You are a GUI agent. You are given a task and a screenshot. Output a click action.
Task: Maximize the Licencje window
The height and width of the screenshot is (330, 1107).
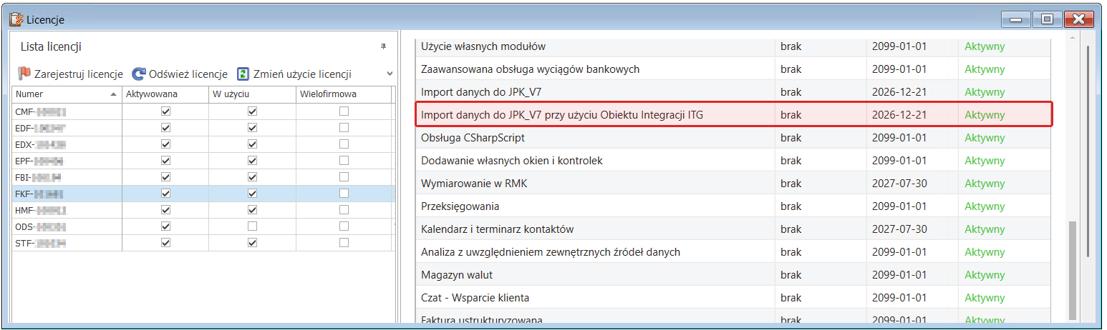click(1047, 19)
